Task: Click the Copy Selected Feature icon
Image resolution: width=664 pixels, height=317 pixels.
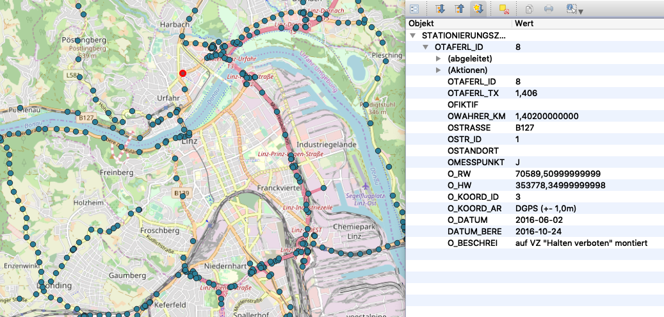Action: 529,9
